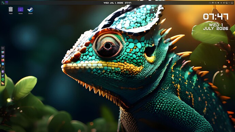
Task: Open the purple round app in dock
Action: pyautogui.click(x=3, y=71)
